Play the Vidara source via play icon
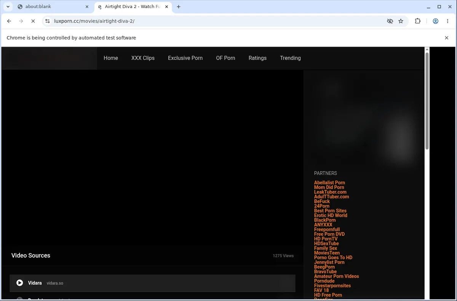457x301 pixels. tap(20, 283)
